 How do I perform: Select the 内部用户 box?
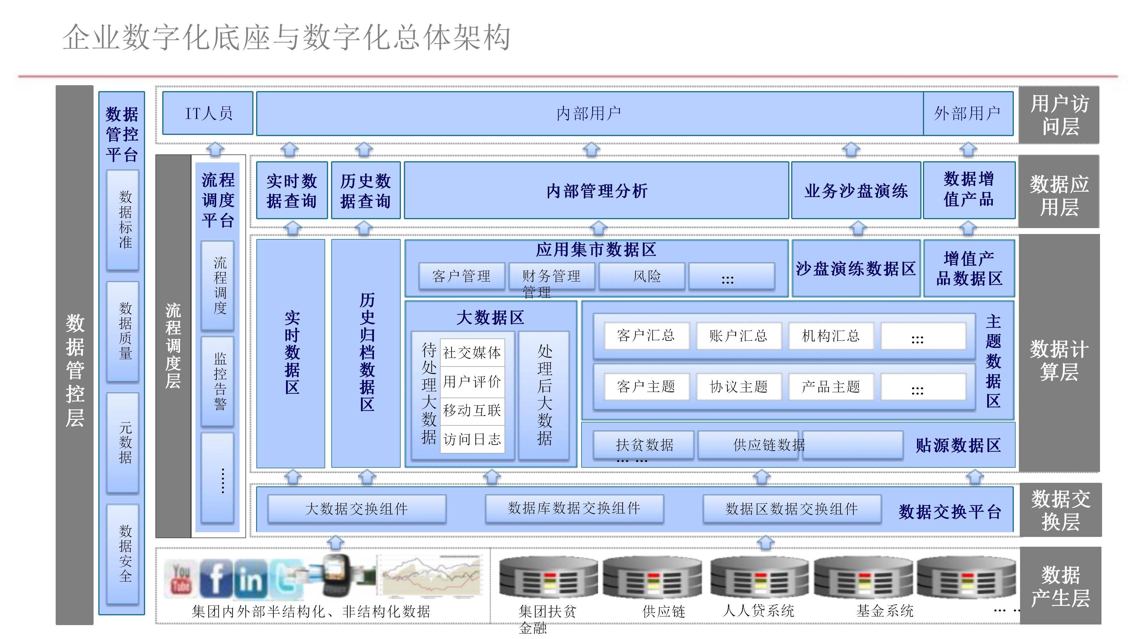pyautogui.click(x=590, y=113)
